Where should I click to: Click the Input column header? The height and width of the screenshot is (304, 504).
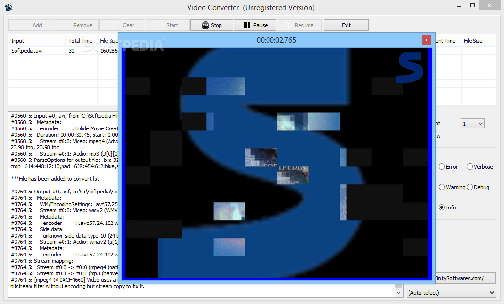37,41
